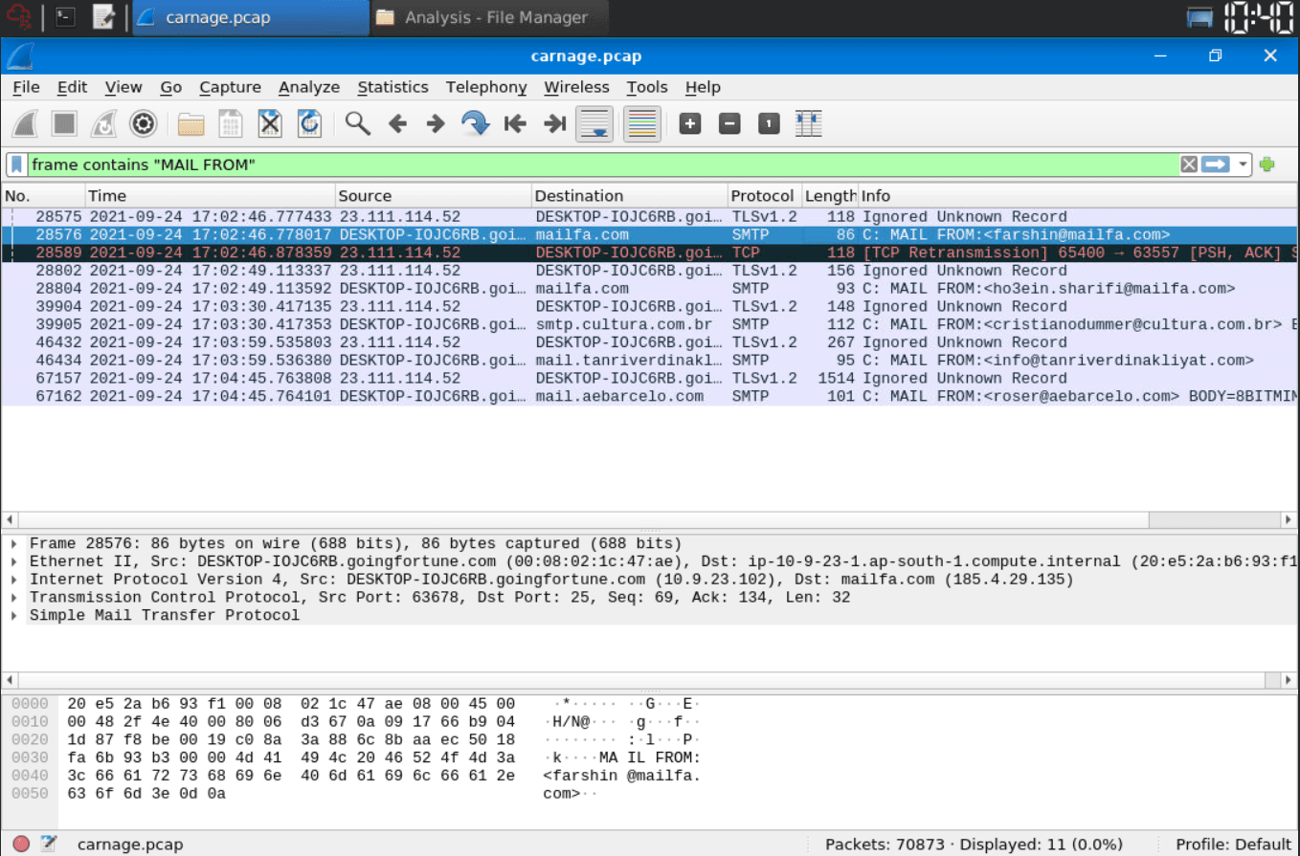1300x856 pixels.
Task: Open the terminal icon in the top panel
Action: coord(65,17)
